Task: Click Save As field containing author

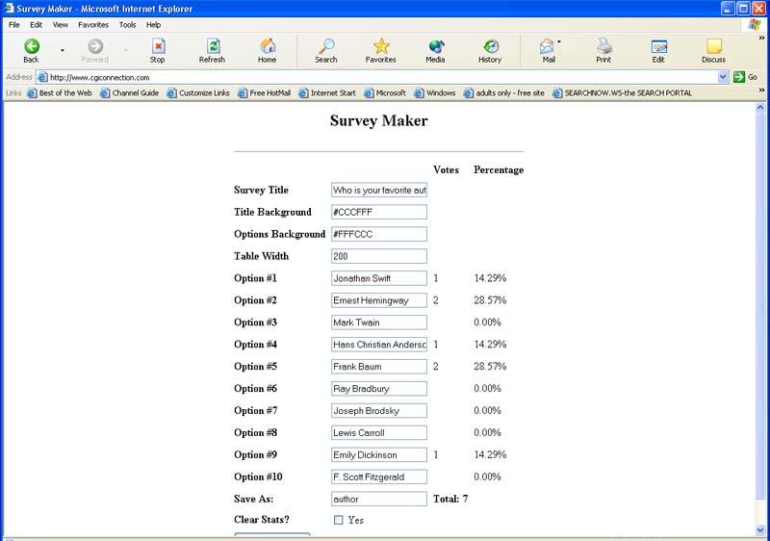Action: tap(379, 500)
